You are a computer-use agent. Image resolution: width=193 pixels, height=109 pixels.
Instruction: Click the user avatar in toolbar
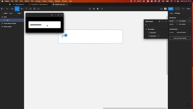point(165,9)
